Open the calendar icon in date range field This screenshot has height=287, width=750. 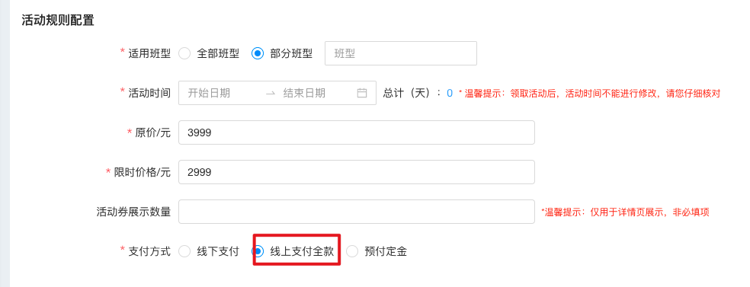[361, 93]
